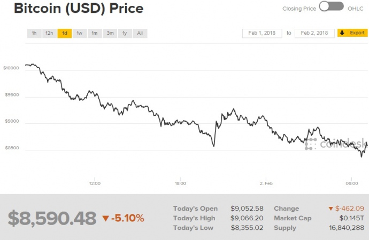Click the download arrow icon on Export
This screenshot has width=369, height=240.
(342, 33)
